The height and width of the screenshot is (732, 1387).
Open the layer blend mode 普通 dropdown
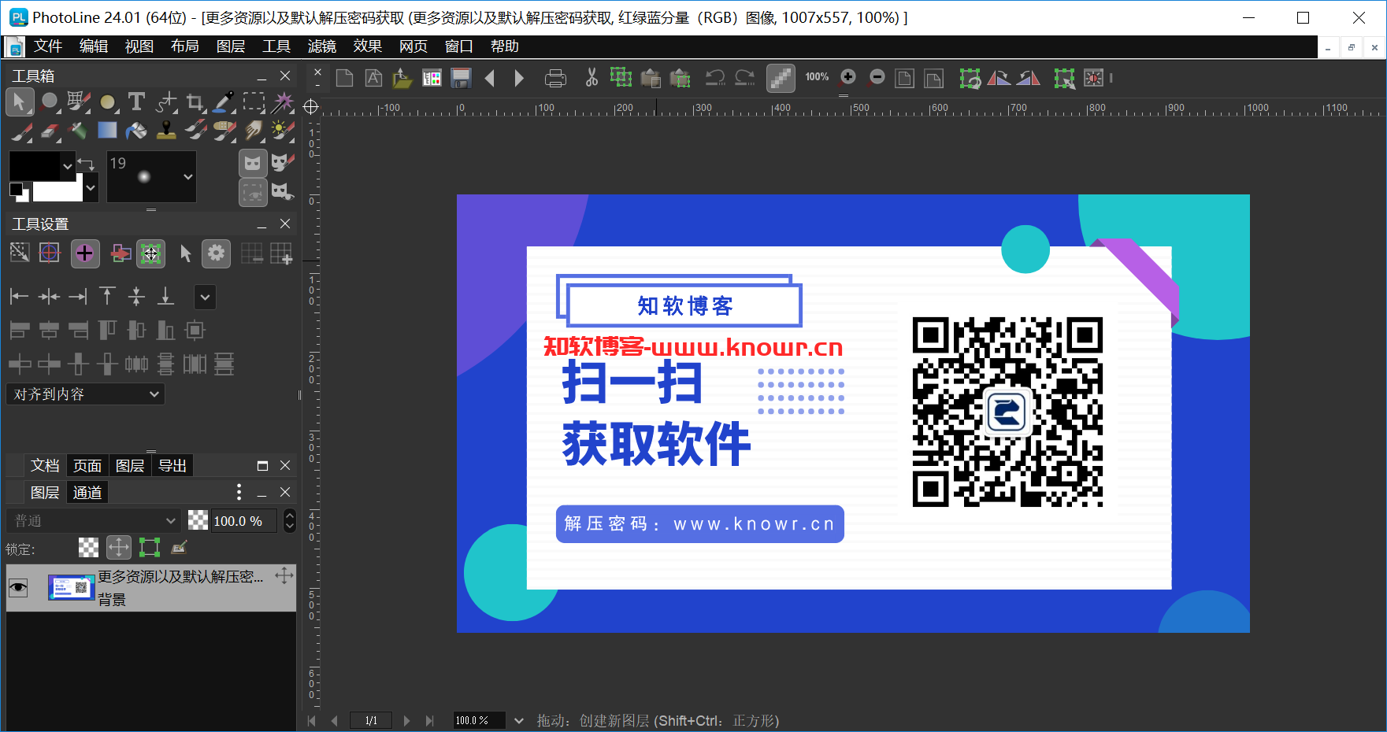(94, 521)
